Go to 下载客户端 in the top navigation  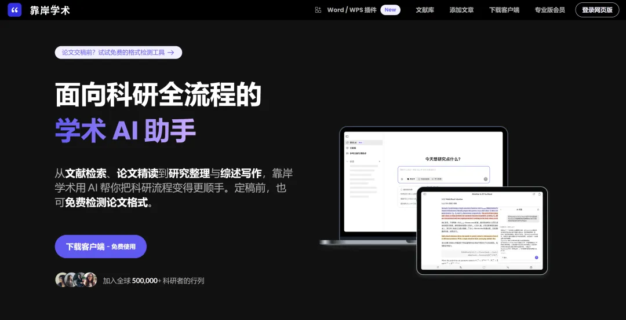coord(504,10)
